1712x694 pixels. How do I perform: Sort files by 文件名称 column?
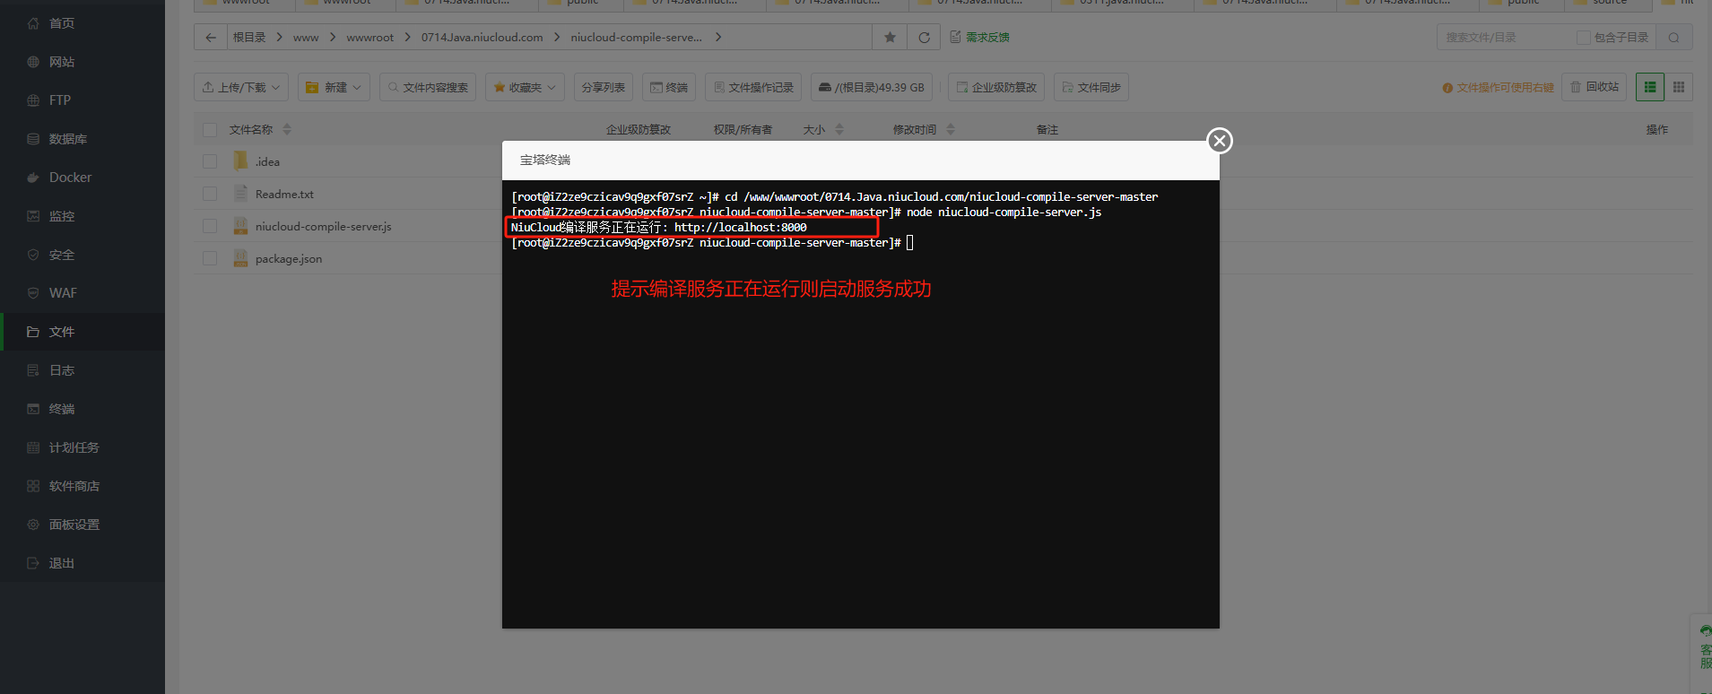[x=251, y=130]
